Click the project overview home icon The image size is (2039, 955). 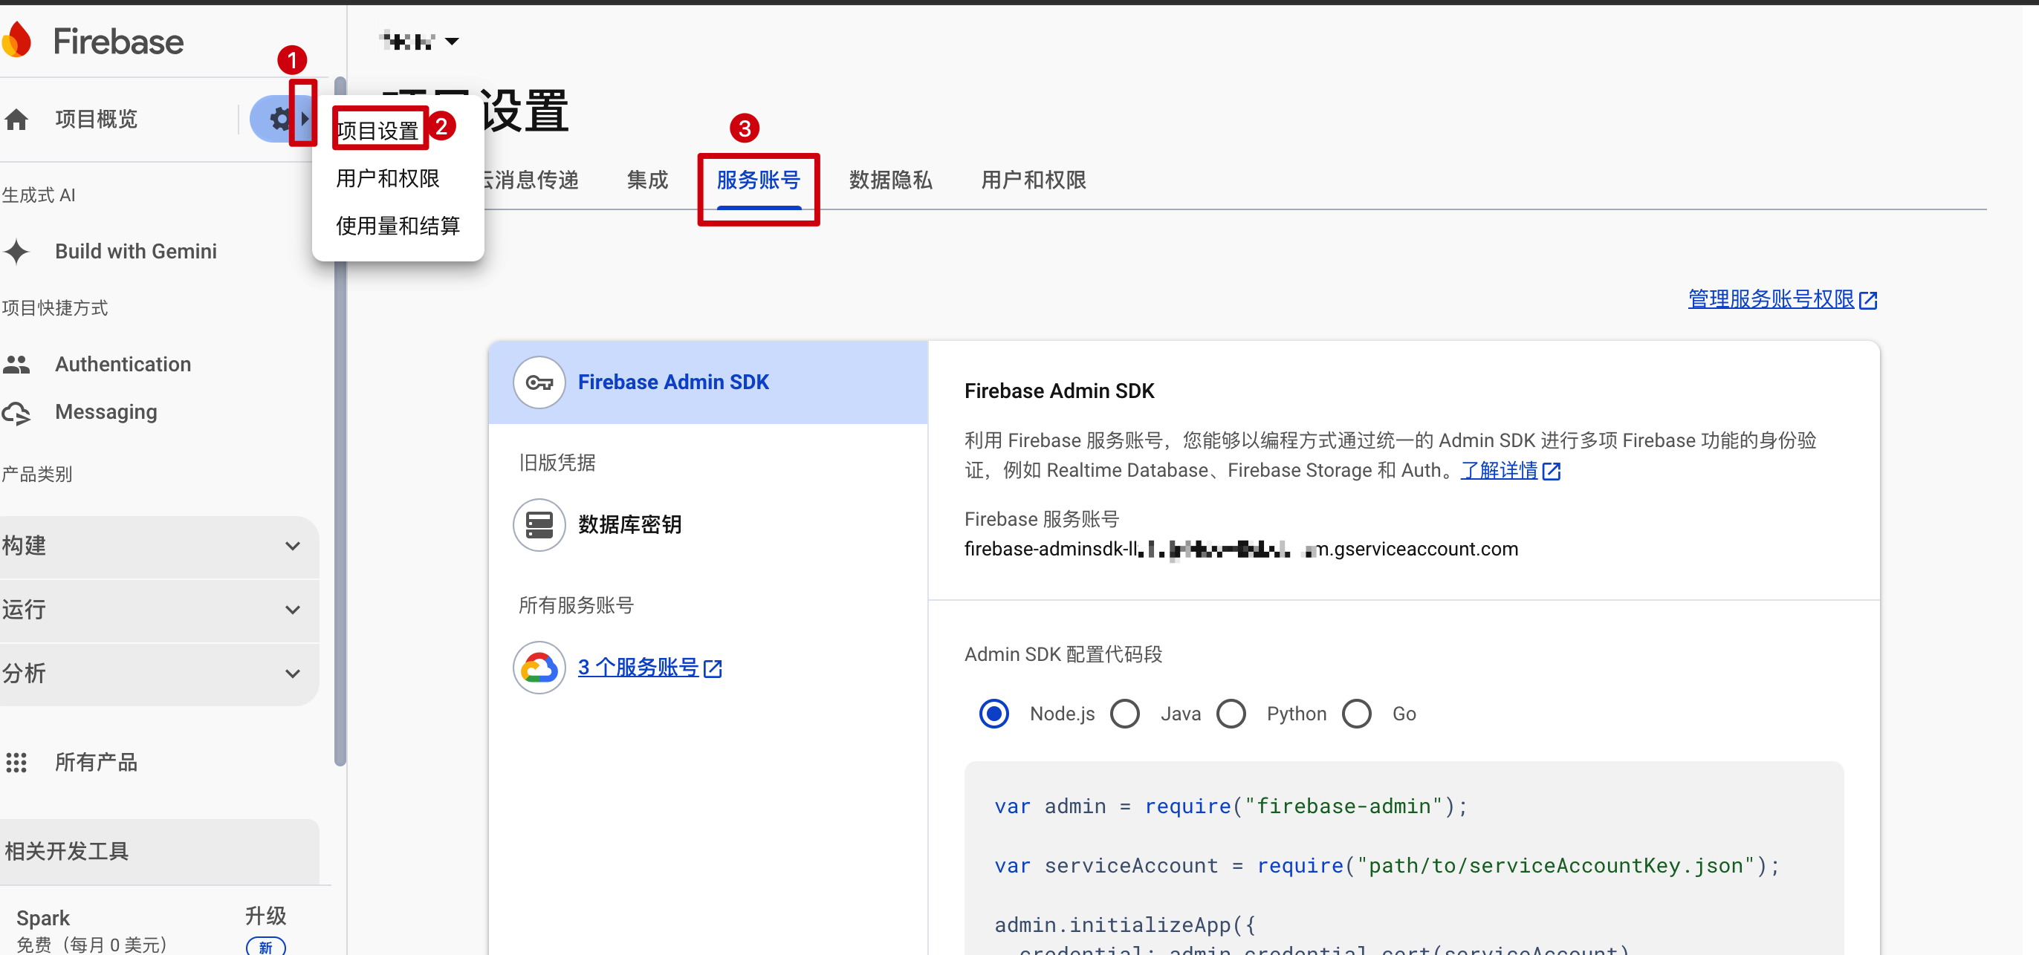pyautogui.click(x=16, y=120)
